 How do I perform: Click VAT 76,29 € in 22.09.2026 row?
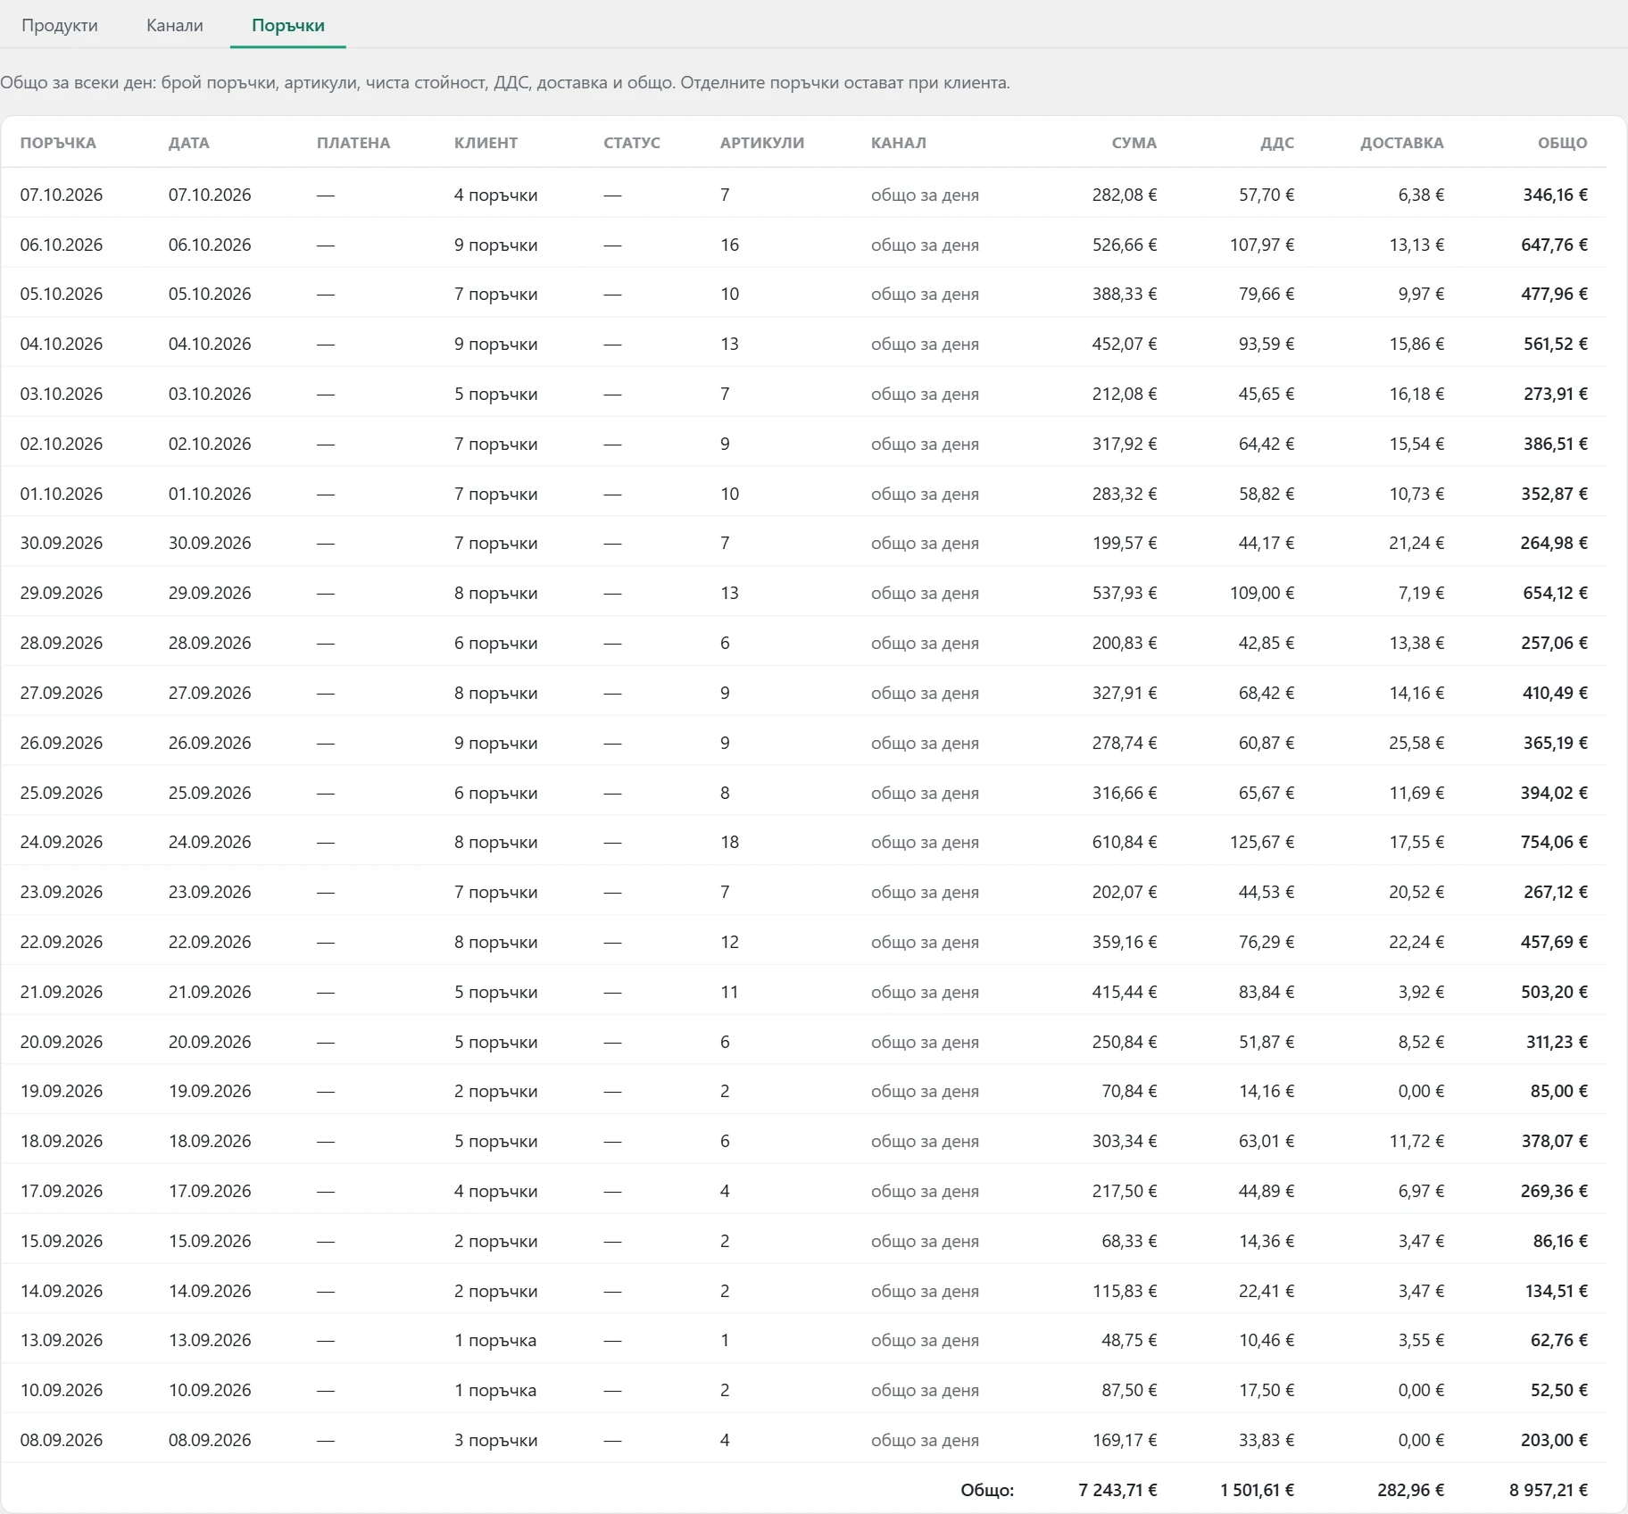point(1267,942)
